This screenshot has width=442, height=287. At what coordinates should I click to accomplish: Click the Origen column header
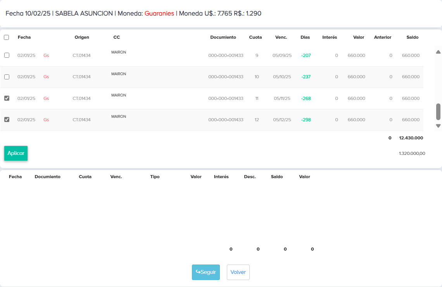click(82, 37)
